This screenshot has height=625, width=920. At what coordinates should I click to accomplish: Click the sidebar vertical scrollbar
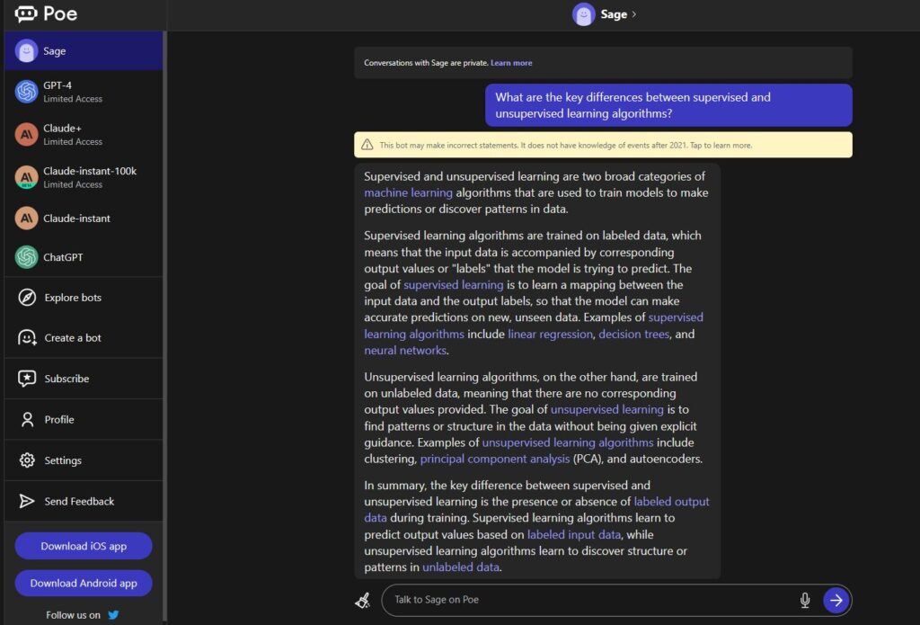point(165,315)
